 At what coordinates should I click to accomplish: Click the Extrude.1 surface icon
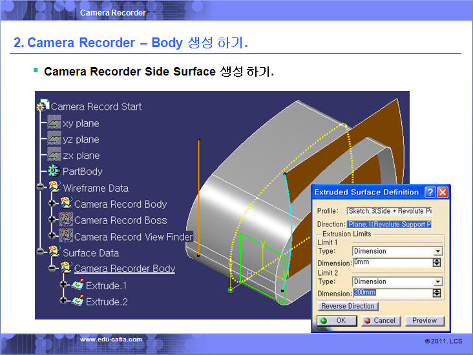pyautogui.click(x=77, y=285)
